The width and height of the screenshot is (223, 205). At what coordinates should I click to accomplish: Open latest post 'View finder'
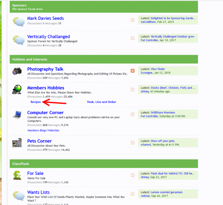coord(158,69)
